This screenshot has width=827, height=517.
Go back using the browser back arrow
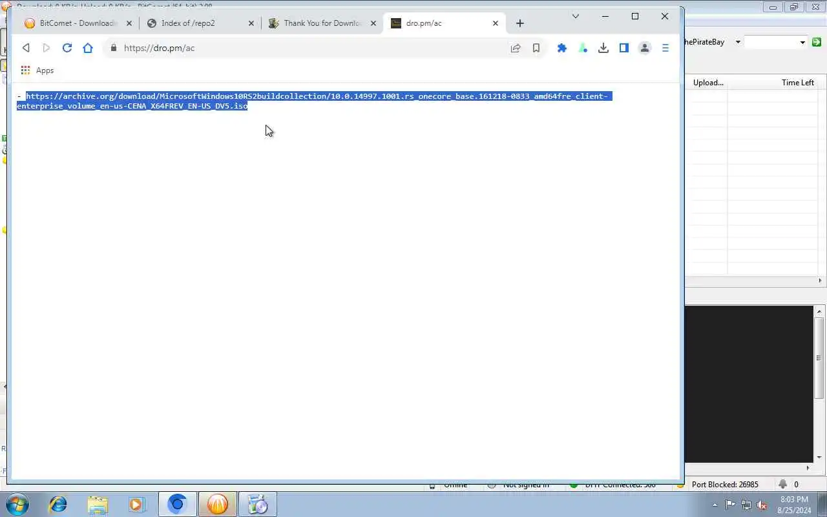pos(26,48)
